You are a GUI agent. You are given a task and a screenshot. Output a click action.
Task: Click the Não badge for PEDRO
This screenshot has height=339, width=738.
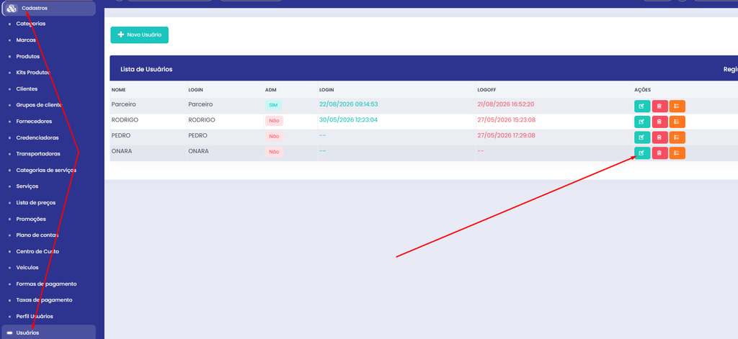click(x=274, y=136)
